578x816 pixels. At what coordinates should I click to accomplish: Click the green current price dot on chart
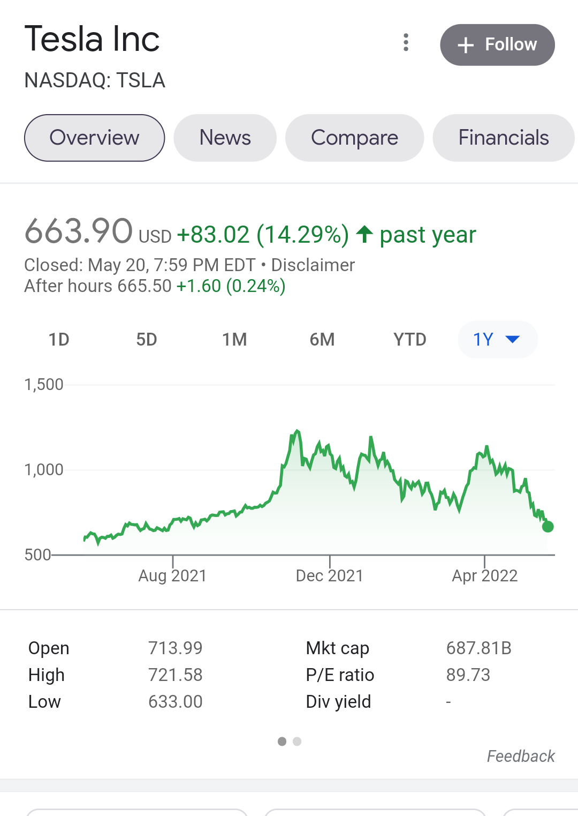coord(547,527)
